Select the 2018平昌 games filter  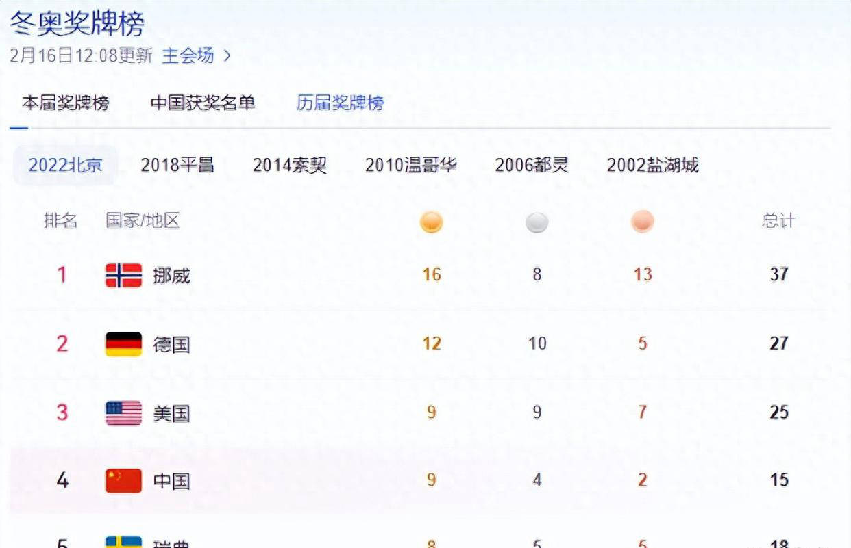177,165
